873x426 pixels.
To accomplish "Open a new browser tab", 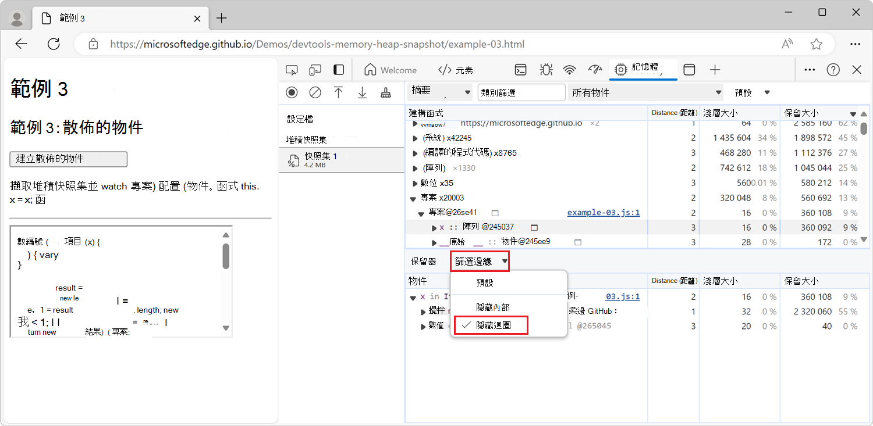I will 221,19.
